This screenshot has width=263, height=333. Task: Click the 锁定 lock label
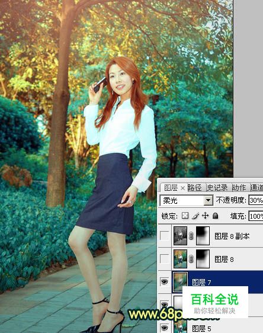point(169,216)
